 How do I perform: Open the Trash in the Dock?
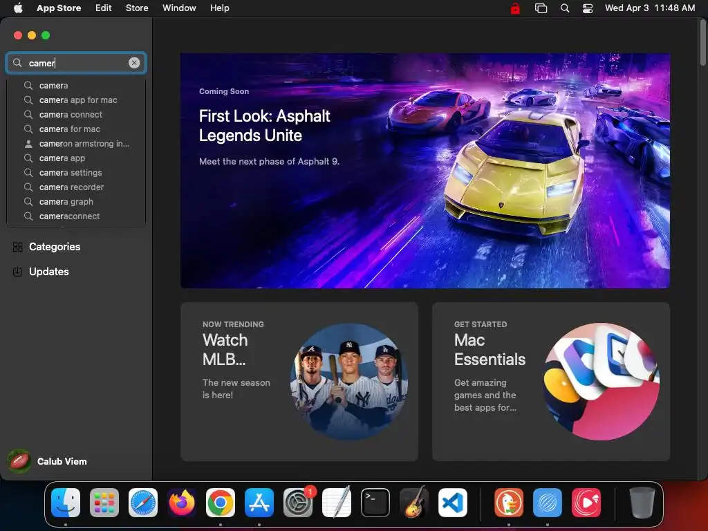[x=642, y=503]
